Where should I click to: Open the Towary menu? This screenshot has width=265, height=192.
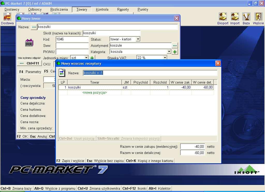[82, 10]
